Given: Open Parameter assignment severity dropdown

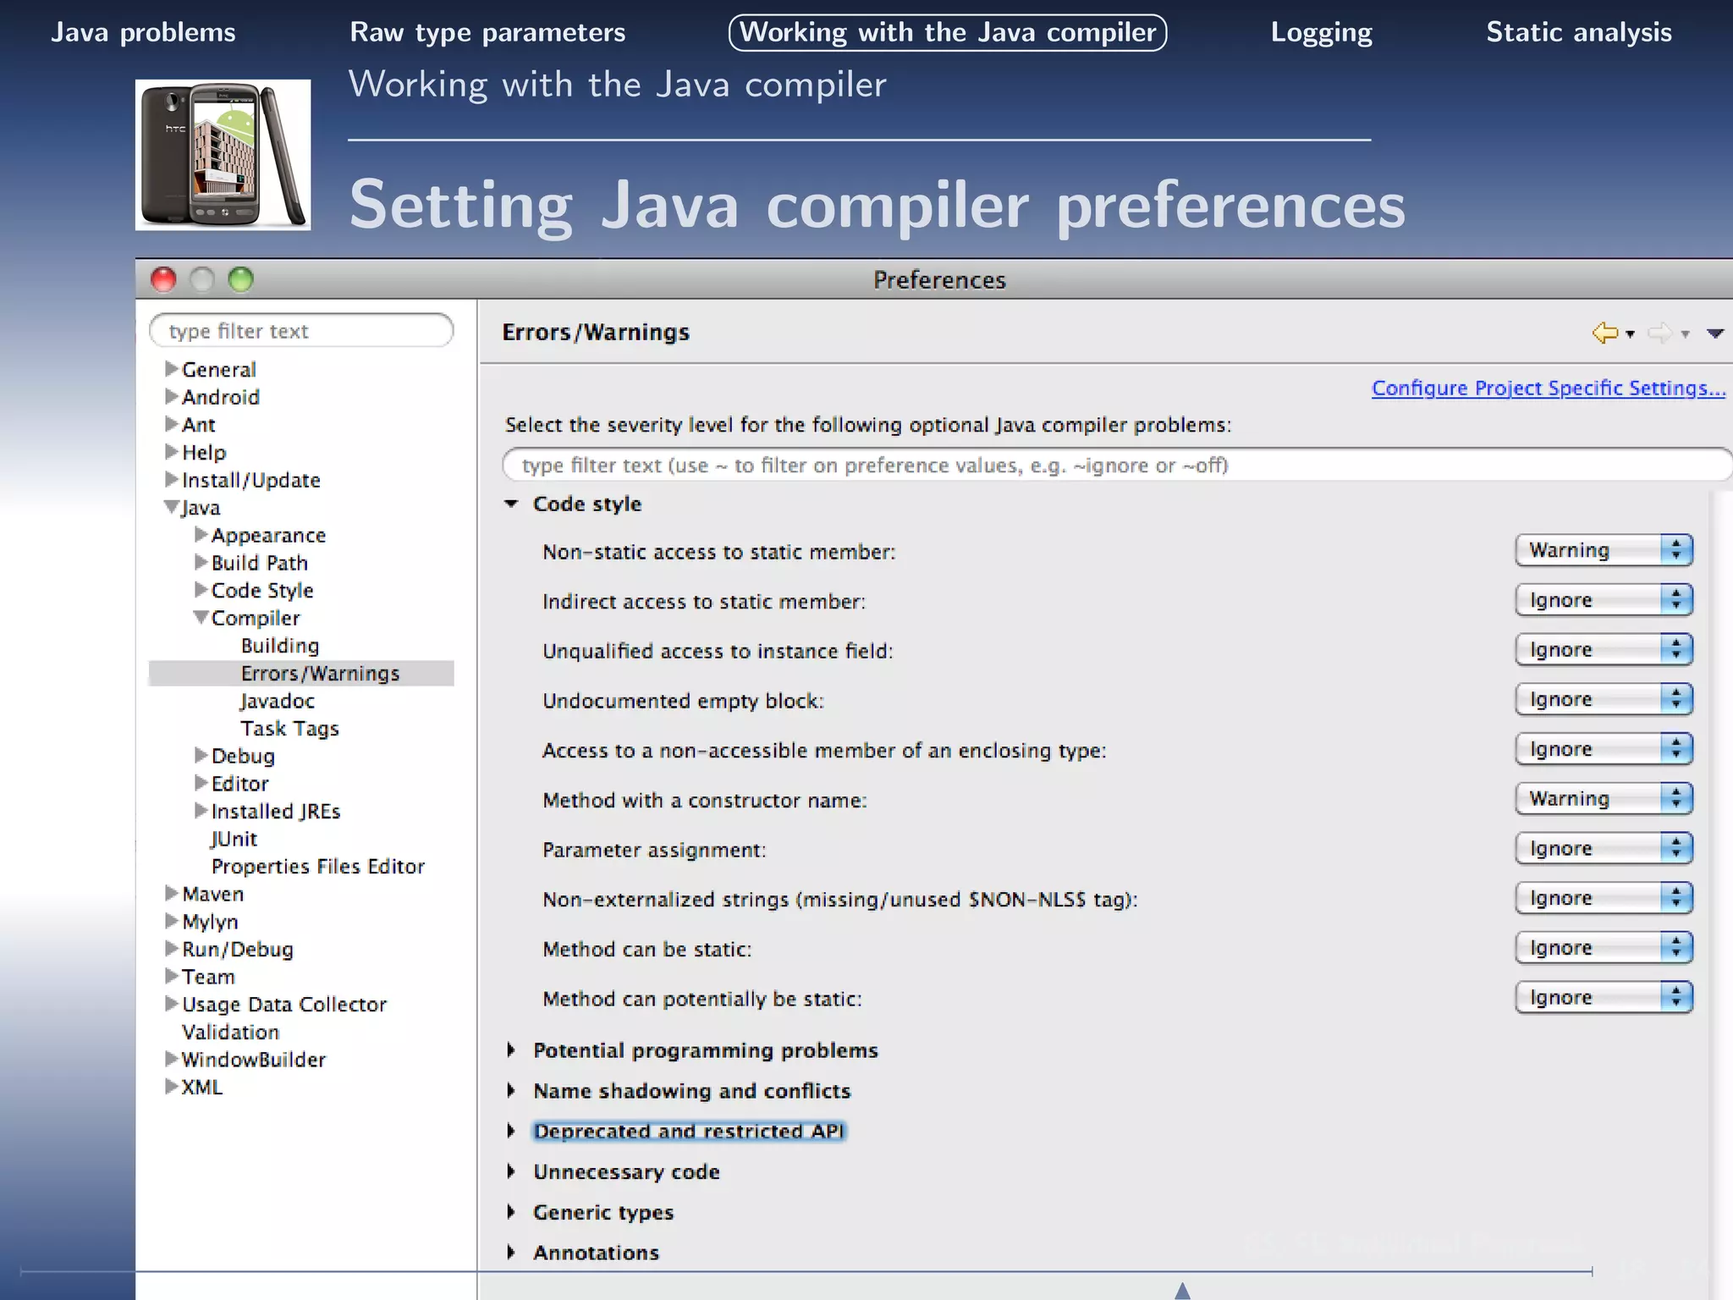Looking at the screenshot, I should [x=1604, y=848].
